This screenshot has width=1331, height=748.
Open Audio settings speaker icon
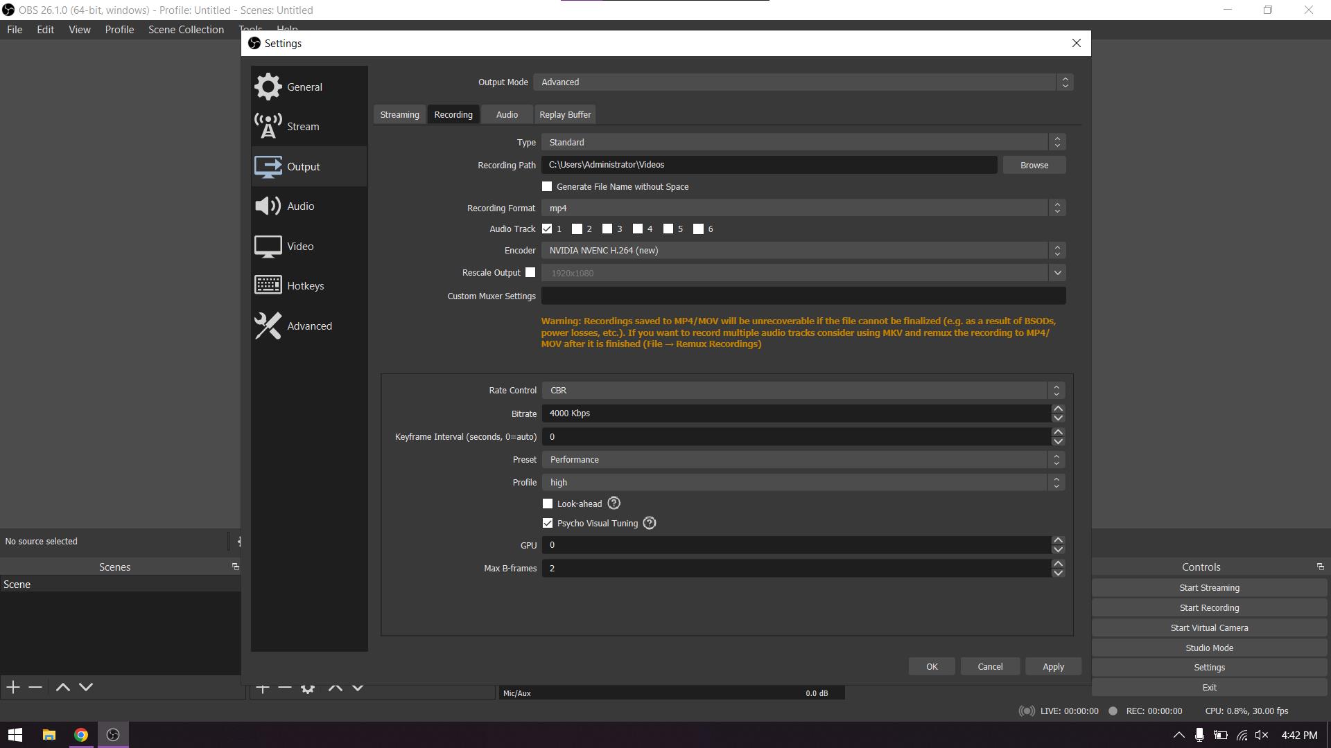point(268,206)
